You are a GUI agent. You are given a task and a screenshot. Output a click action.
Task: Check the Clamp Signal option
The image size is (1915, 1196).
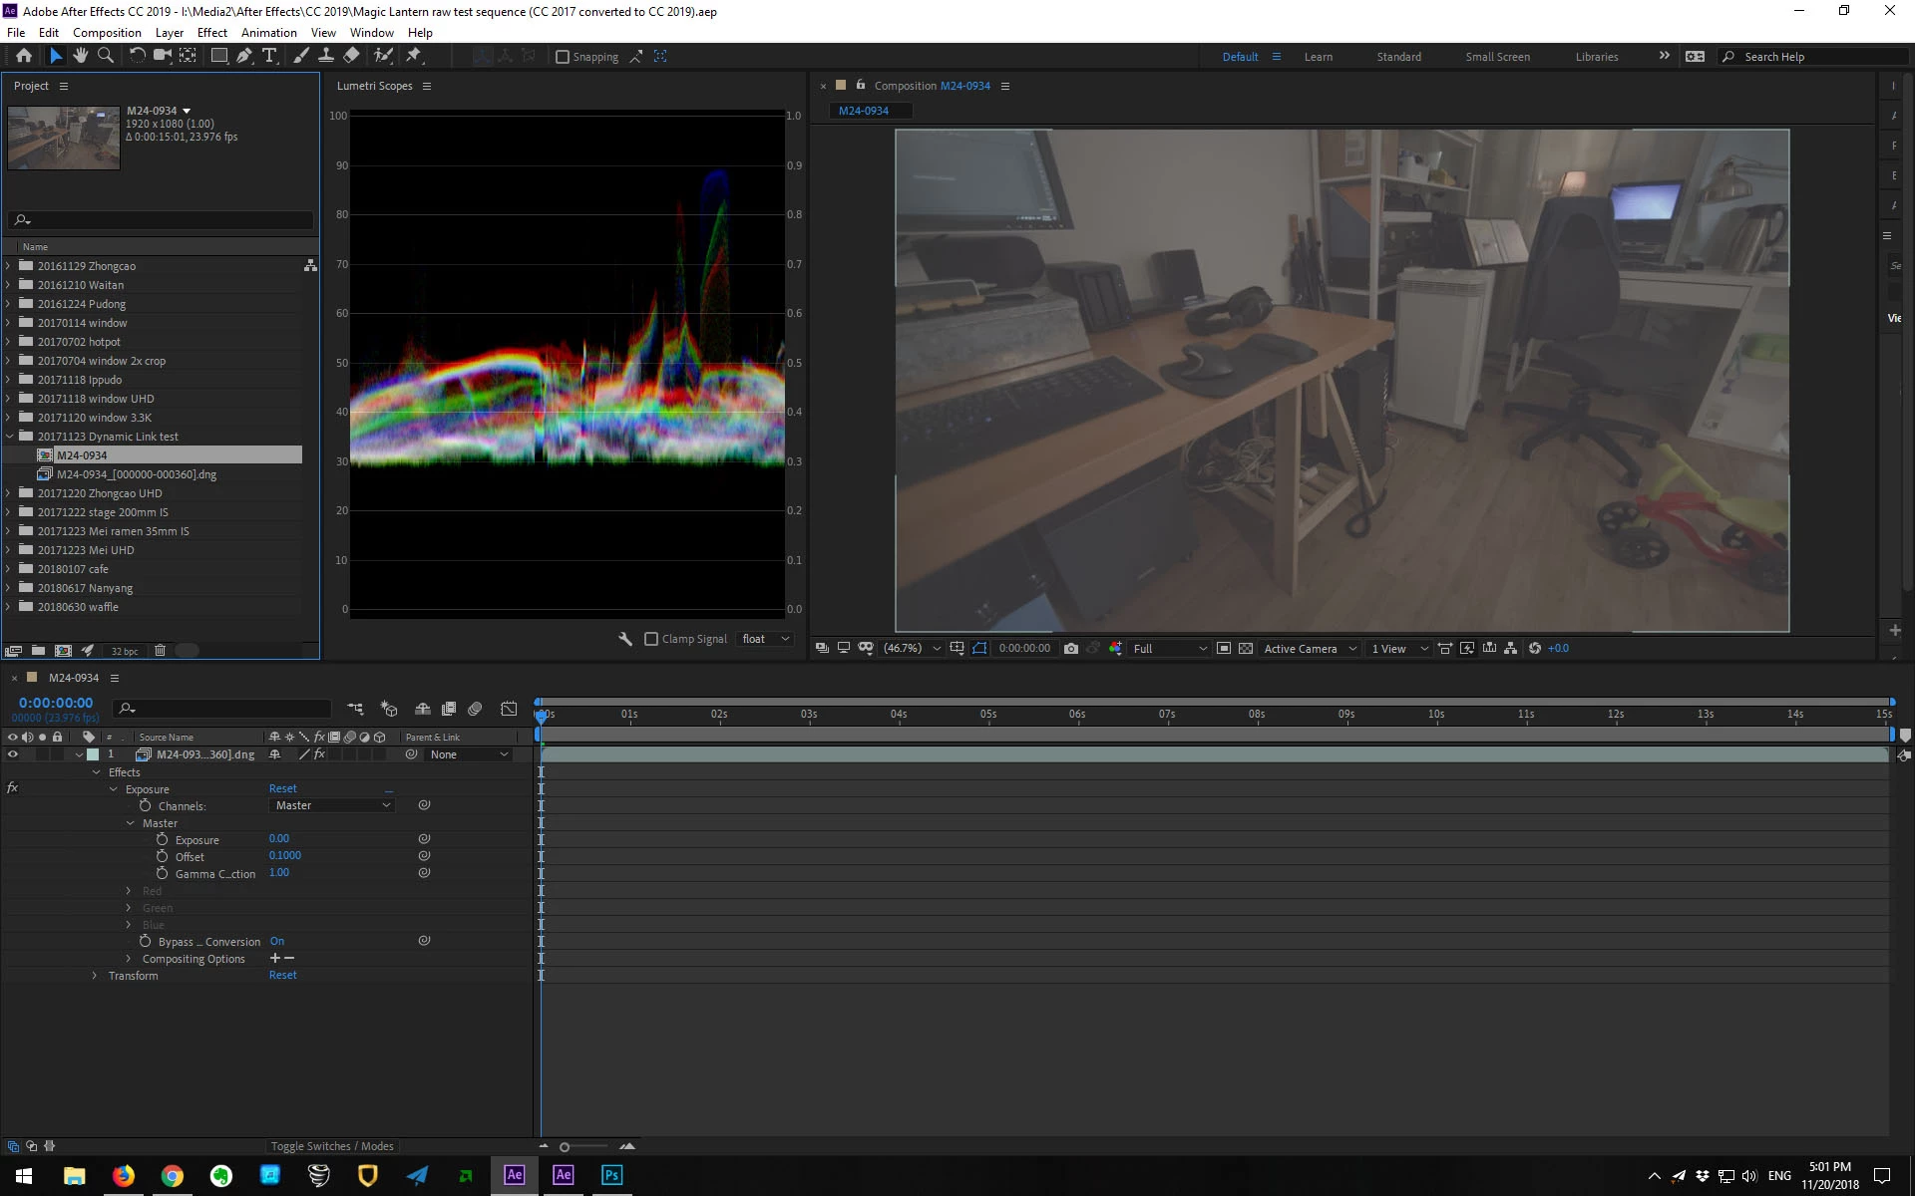[x=652, y=639]
